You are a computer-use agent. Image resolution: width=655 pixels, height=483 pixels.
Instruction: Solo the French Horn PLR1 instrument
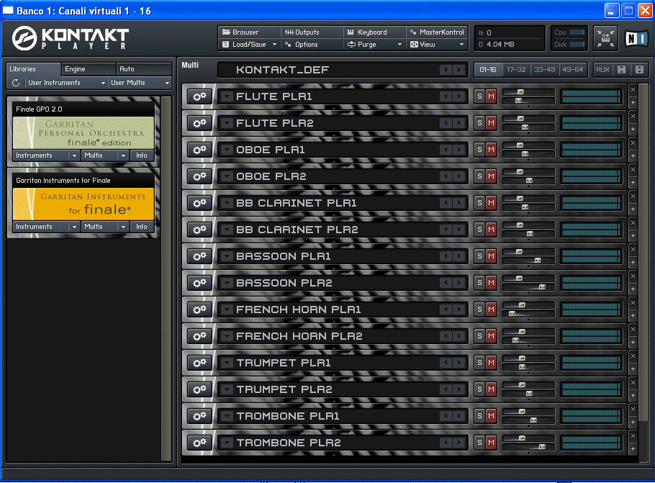coord(479,310)
